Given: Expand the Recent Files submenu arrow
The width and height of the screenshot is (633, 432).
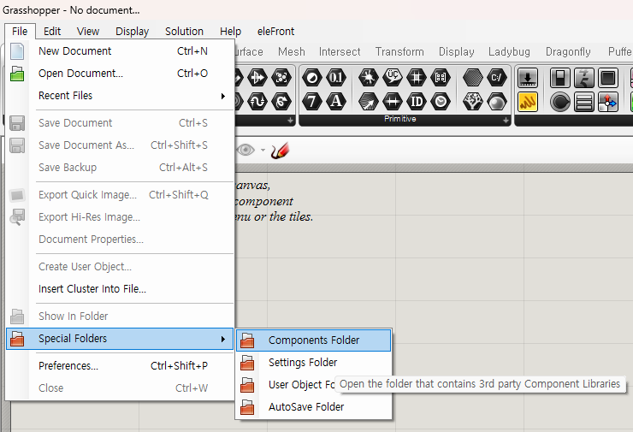Looking at the screenshot, I should (223, 96).
